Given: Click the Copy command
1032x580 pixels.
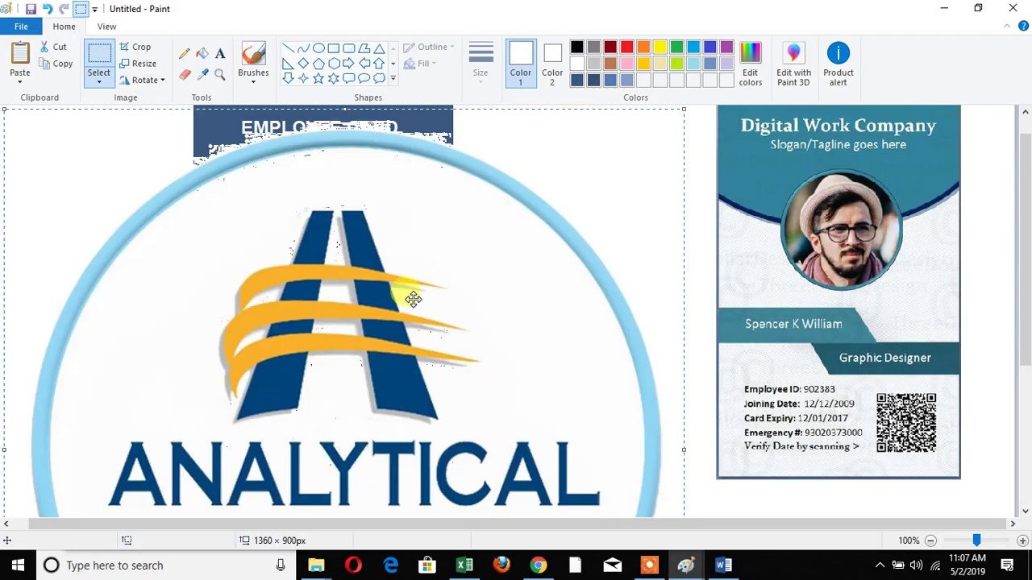Looking at the screenshot, I should click(x=56, y=64).
